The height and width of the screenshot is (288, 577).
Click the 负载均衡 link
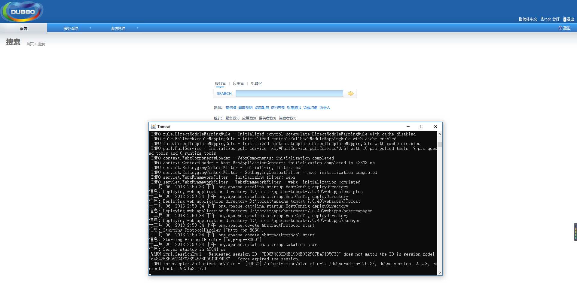[310, 108]
